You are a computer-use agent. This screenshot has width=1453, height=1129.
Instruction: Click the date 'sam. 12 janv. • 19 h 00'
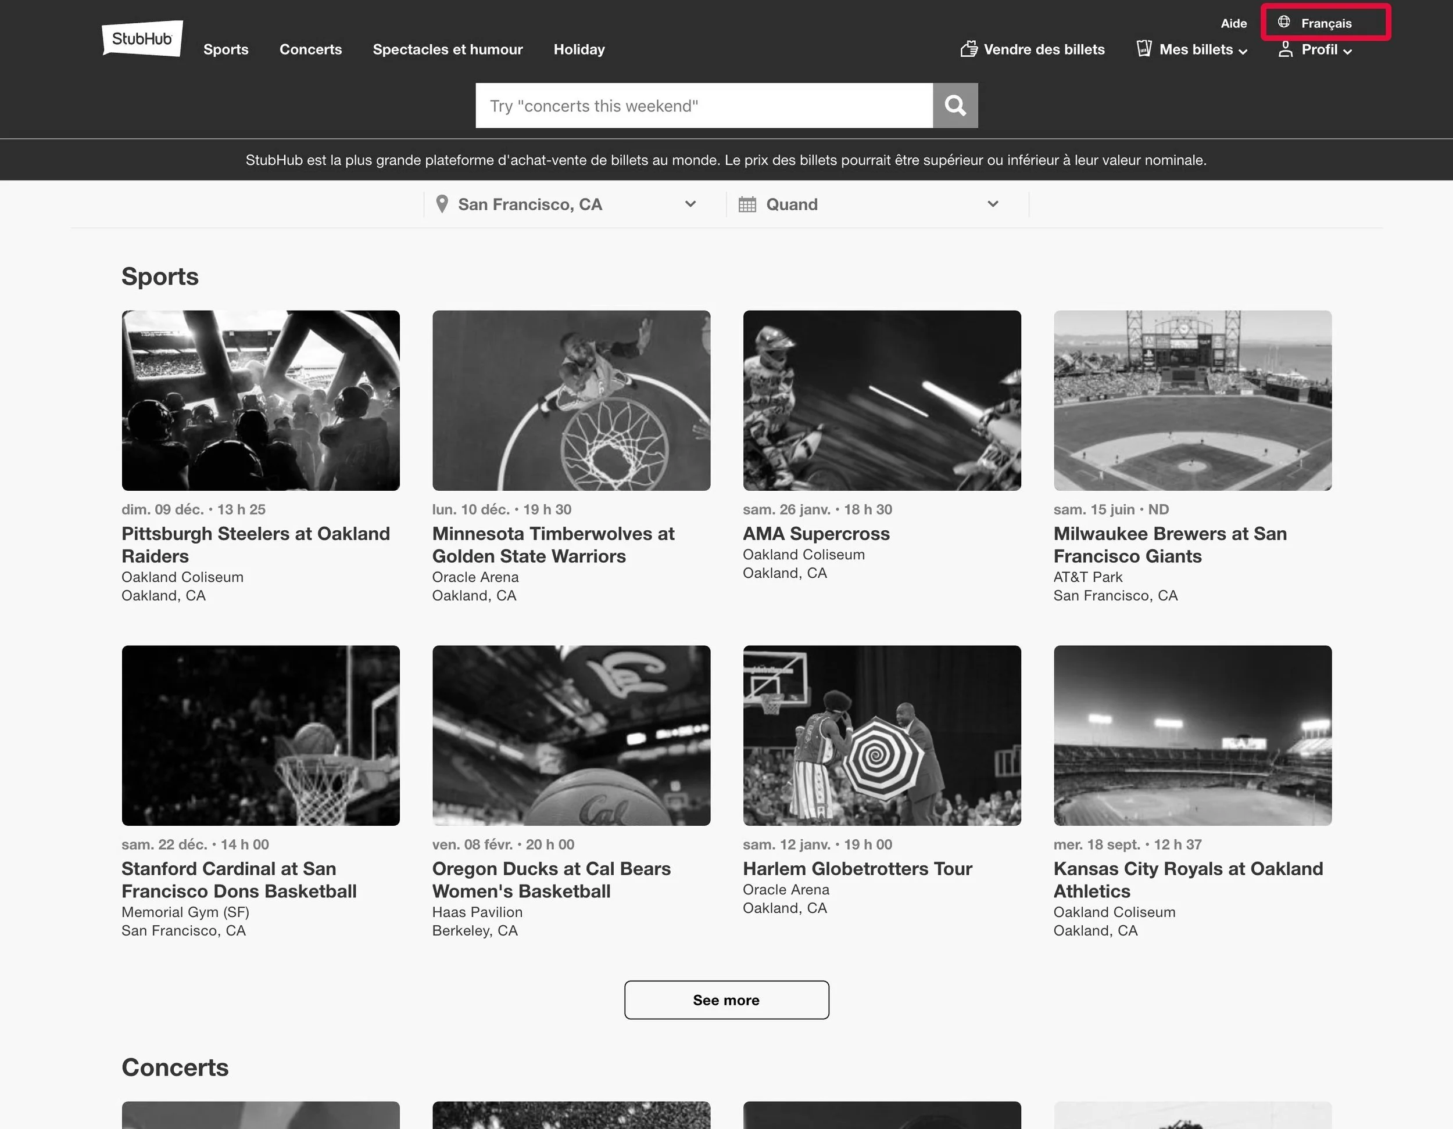coord(818,844)
